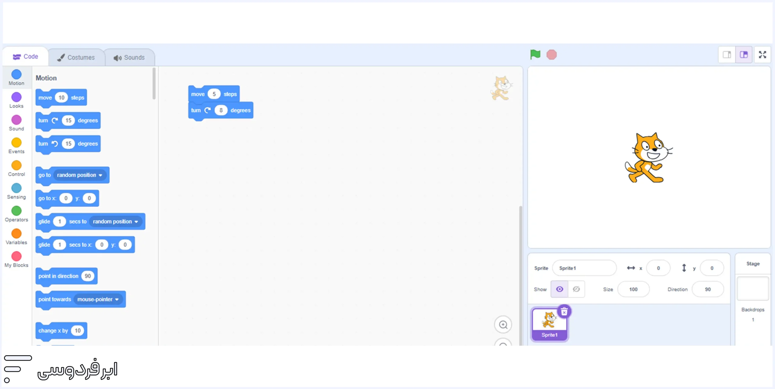Hide the sprite with the crossed-eye icon
The image size is (775, 389).
coord(576,289)
